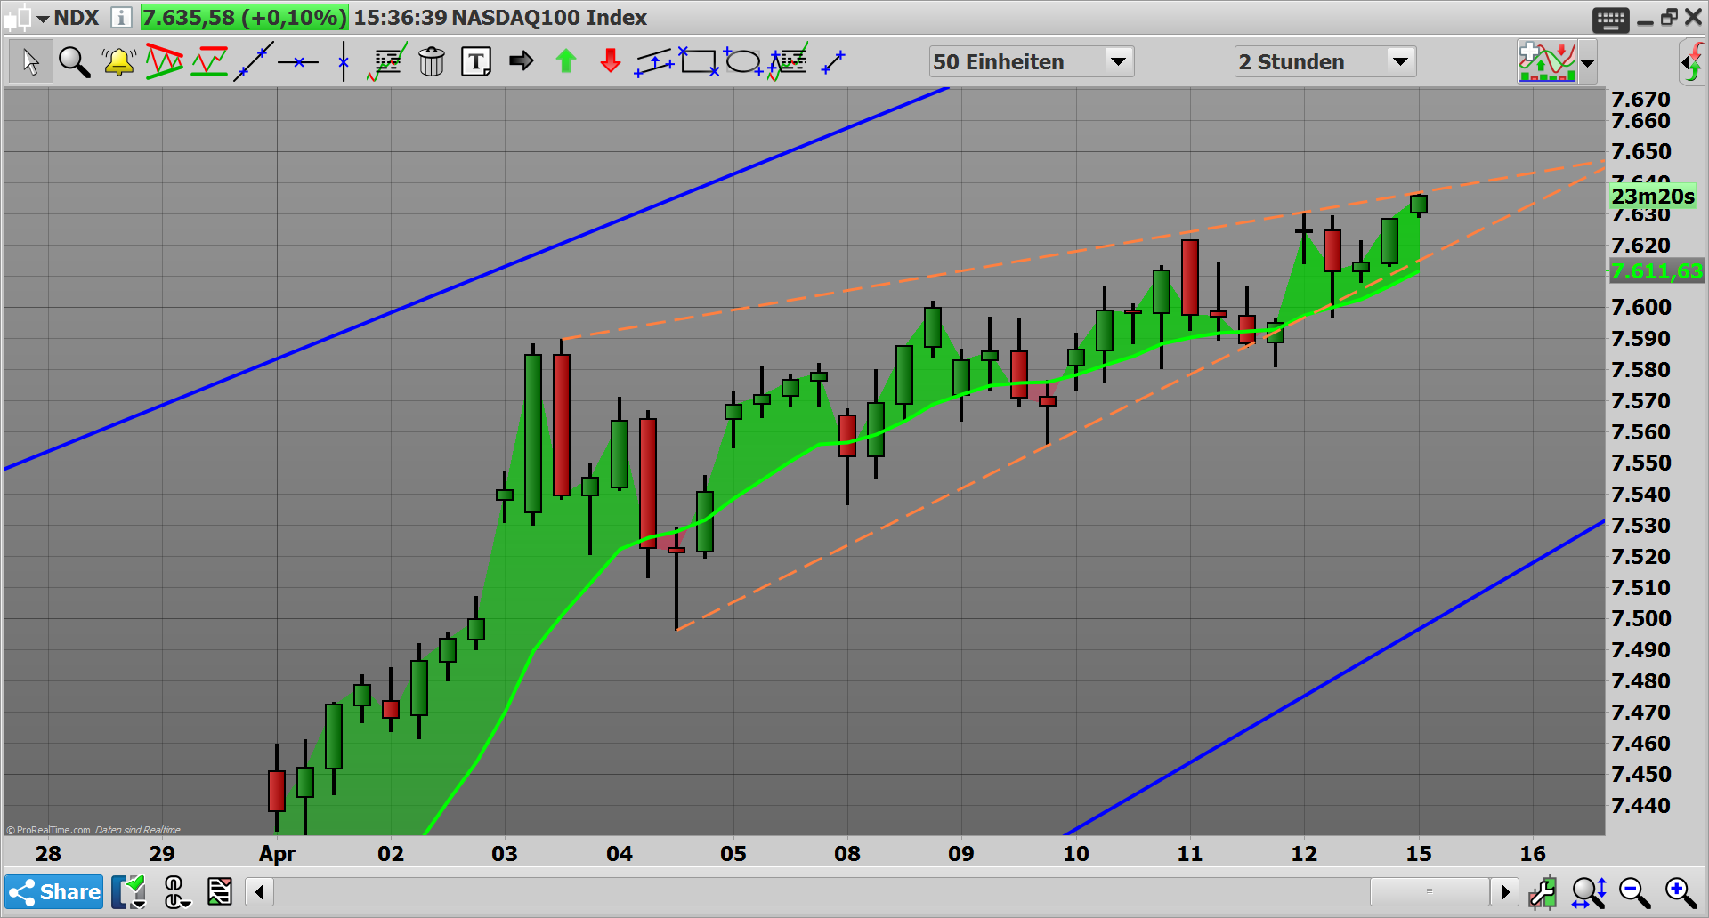Viewport: 1709px width, 918px height.
Task: Click the horizontal scrollbar thumb
Action: coord(1430,890)
